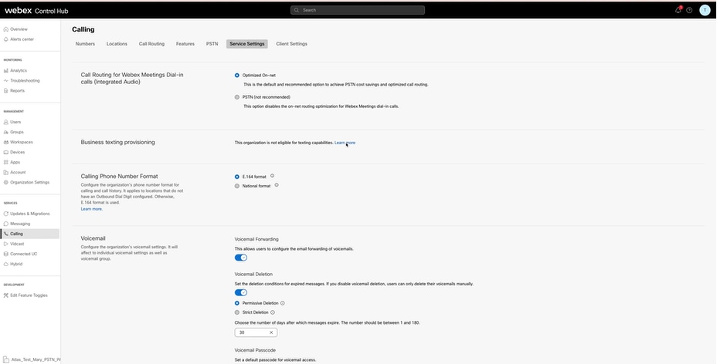Switch to the Numbers tab

(x=85, y=44)
